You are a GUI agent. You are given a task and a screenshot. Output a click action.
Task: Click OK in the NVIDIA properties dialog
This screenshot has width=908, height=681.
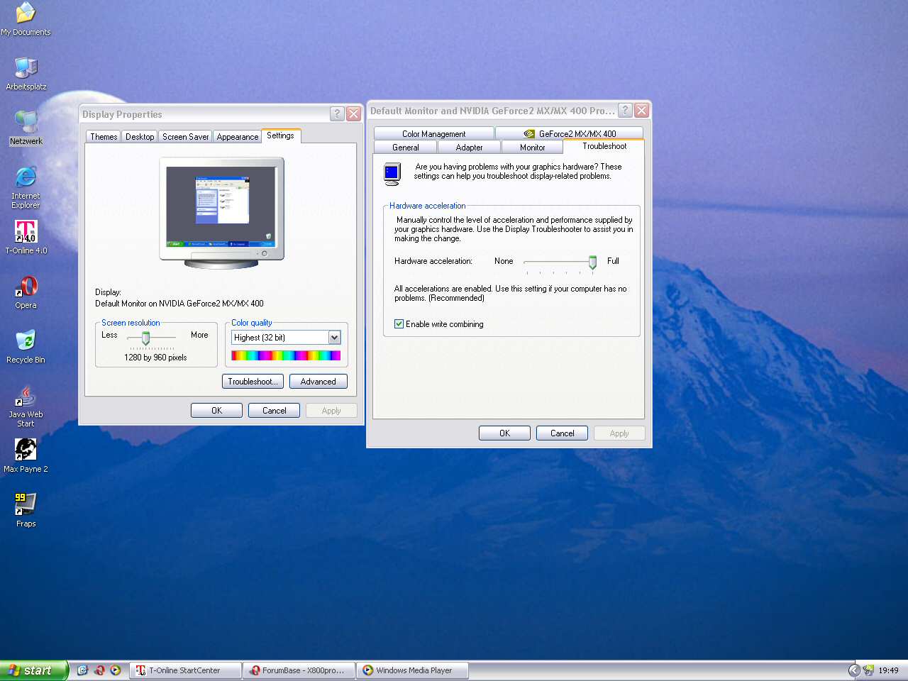tap(504, 433)
